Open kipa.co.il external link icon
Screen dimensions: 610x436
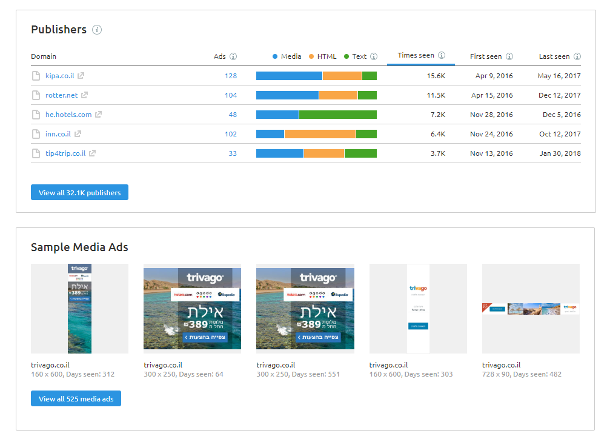(x=81, y=76)
